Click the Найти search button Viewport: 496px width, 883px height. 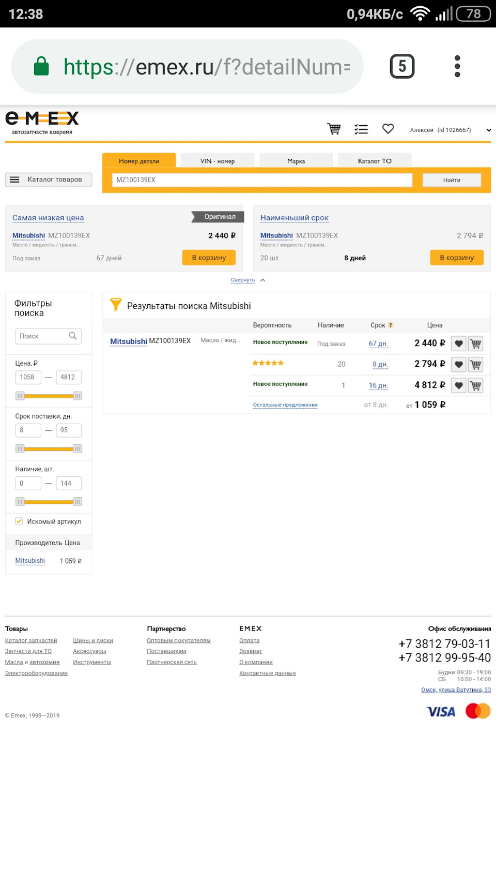(452, 180)
